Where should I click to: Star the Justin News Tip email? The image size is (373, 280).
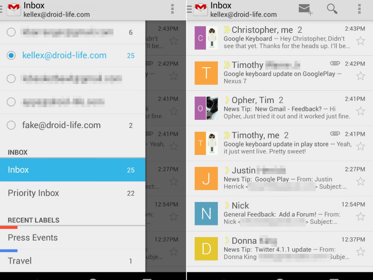pos(361,181)
